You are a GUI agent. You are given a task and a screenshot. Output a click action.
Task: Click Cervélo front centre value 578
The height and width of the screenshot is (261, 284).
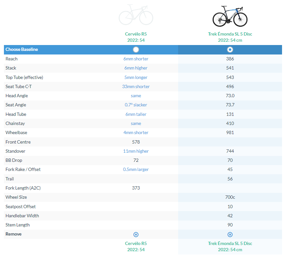pos(136,142)
